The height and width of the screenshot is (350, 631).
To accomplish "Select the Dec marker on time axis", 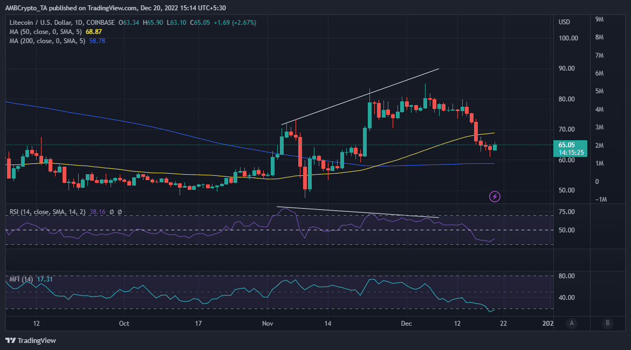I will tap(407, 324).
